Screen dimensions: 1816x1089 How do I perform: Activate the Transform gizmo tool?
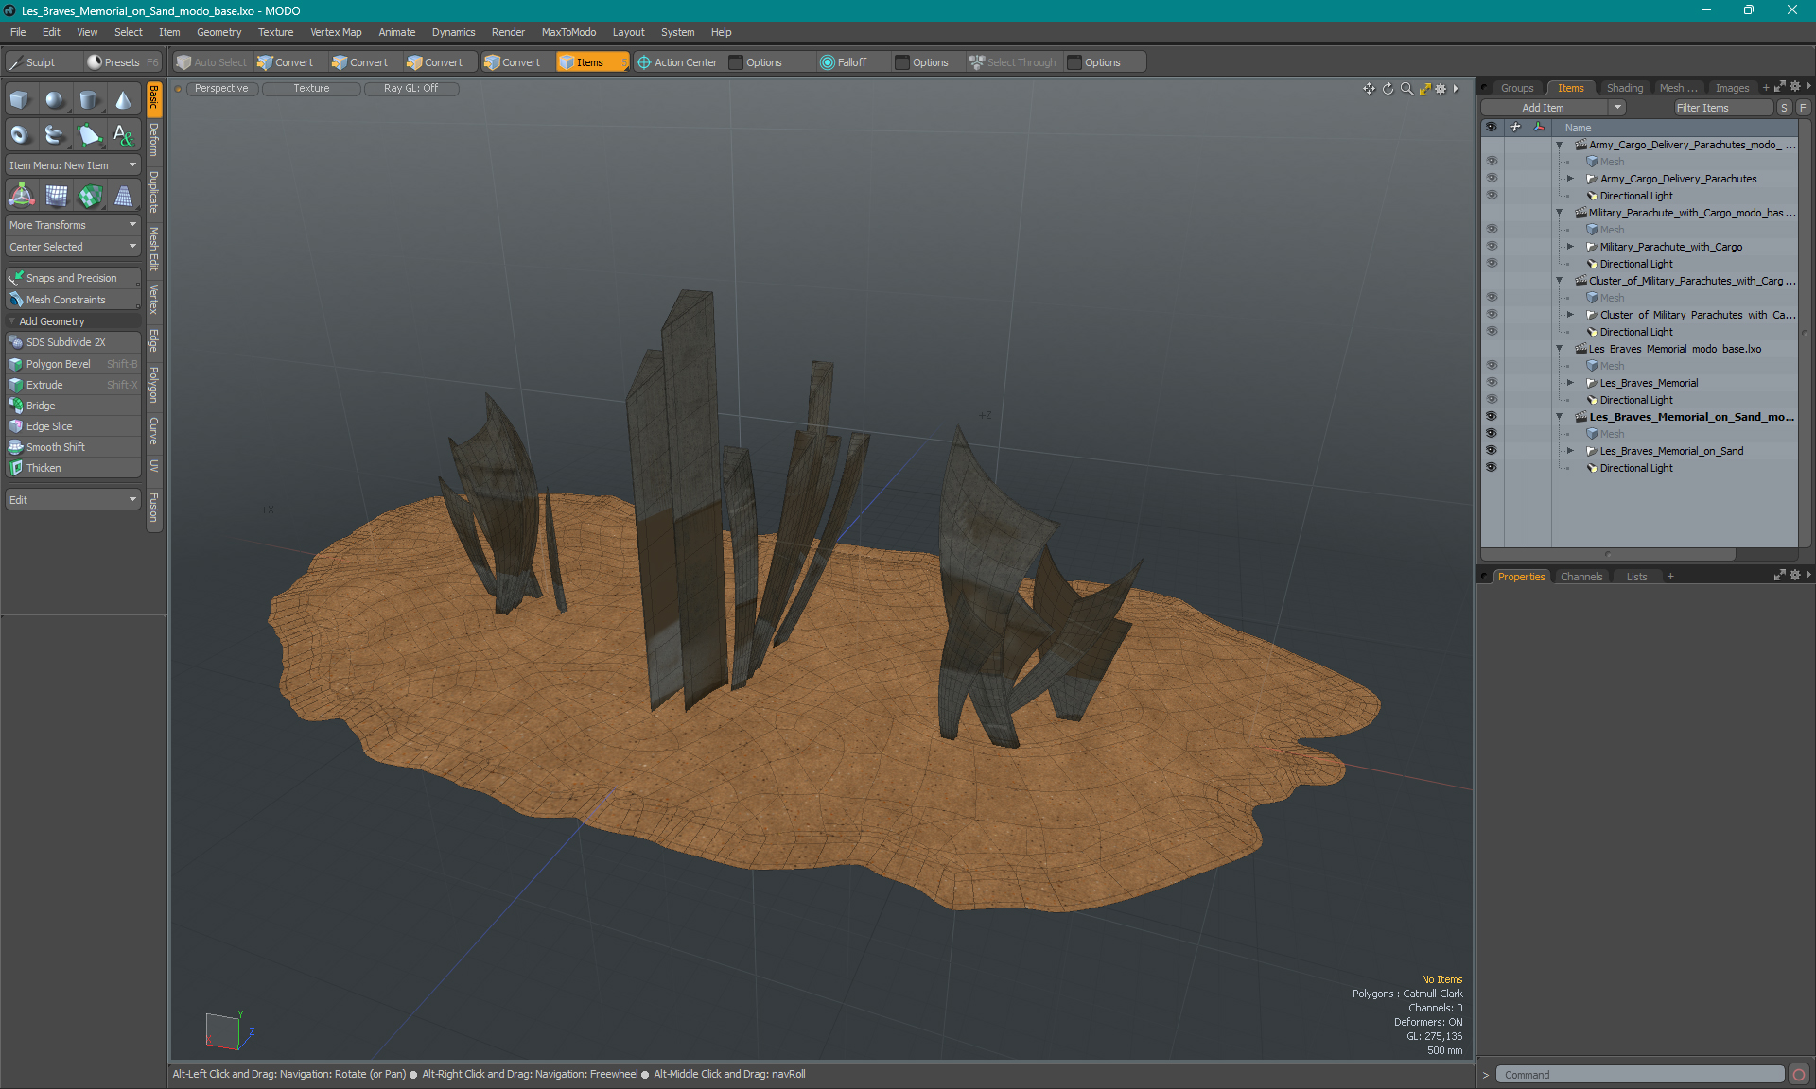[x=21, y=196]
